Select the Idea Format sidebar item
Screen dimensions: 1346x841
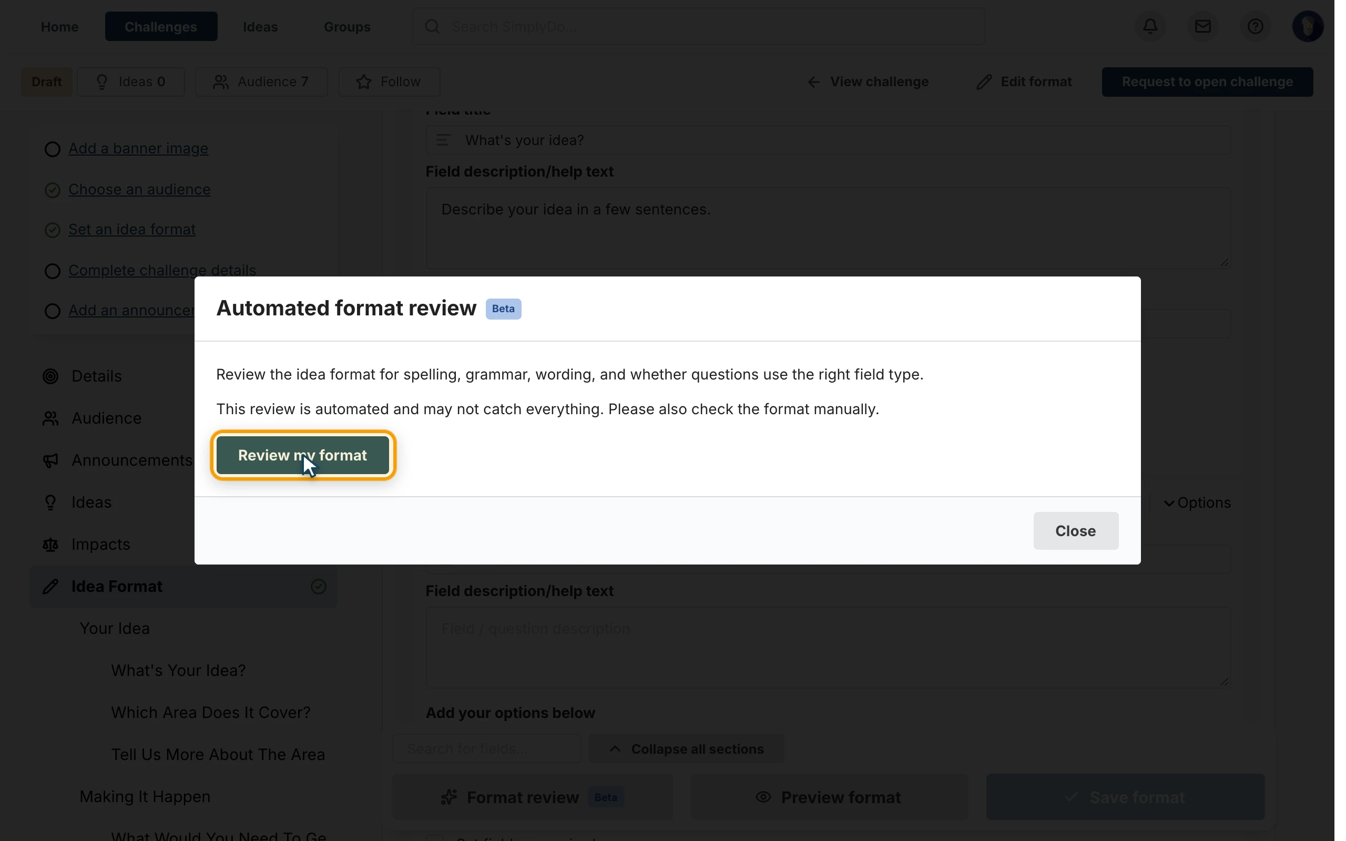183,586
